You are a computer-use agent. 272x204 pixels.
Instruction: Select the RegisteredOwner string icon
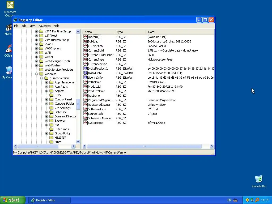coord(85,104)
